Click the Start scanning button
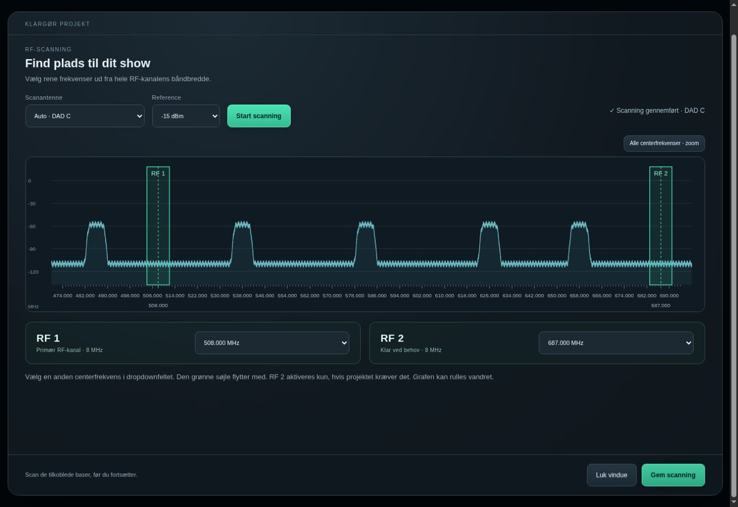This screenshot has width=738, height=507. pyautogui.click(x=259, y=116)
